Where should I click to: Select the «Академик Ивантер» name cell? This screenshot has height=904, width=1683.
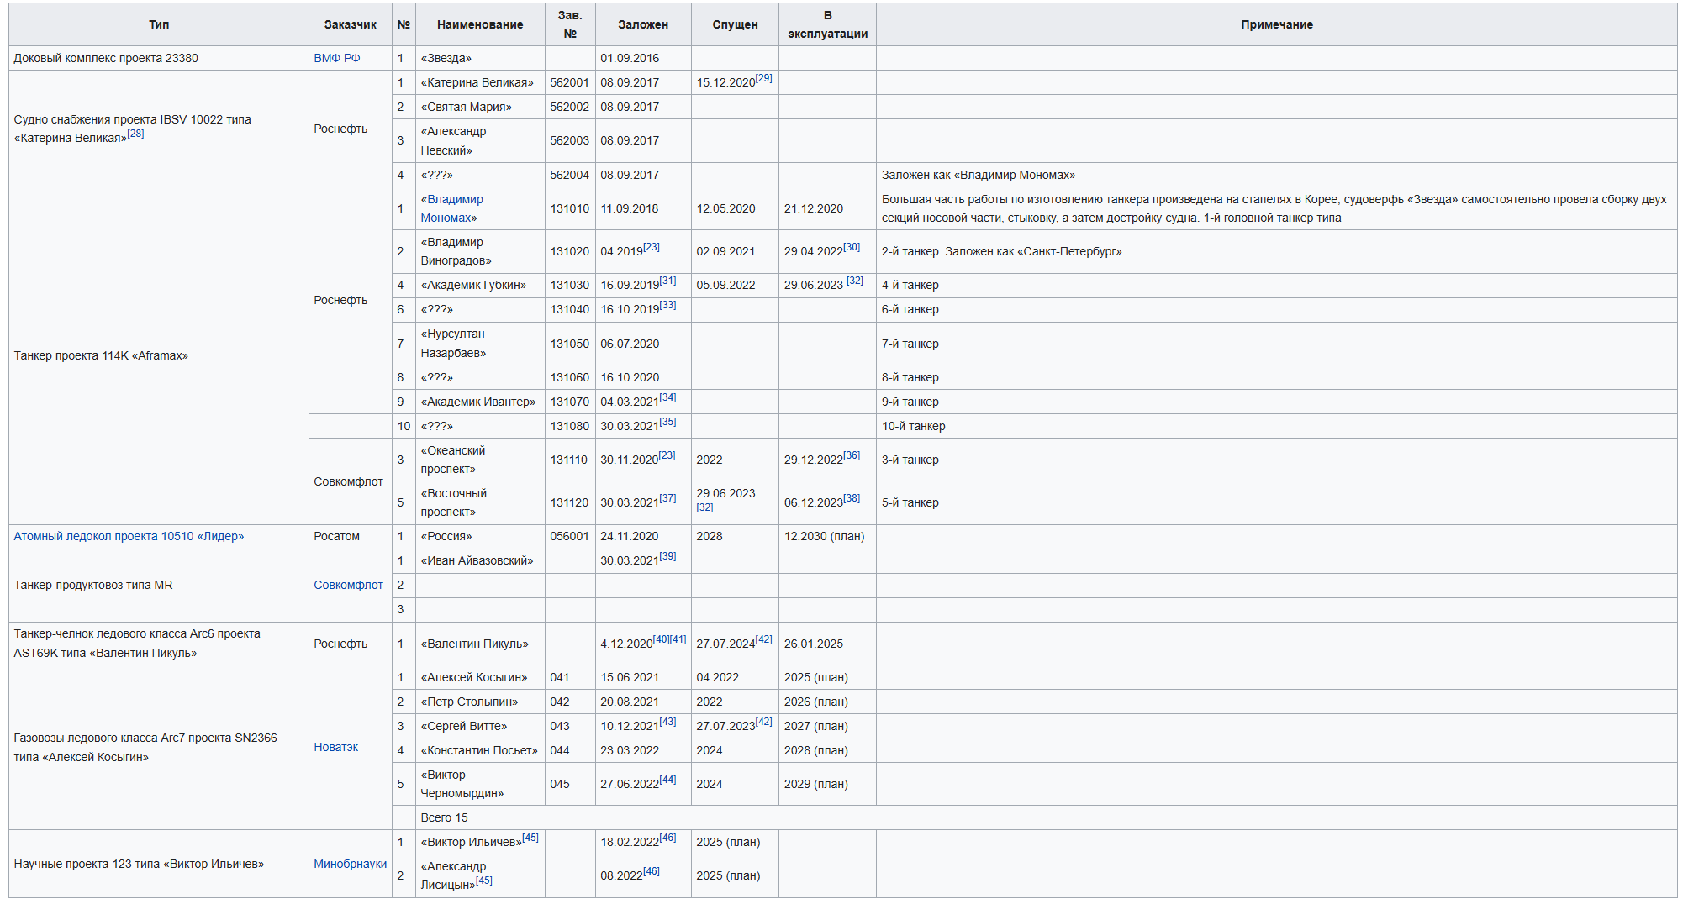(480, 402)
